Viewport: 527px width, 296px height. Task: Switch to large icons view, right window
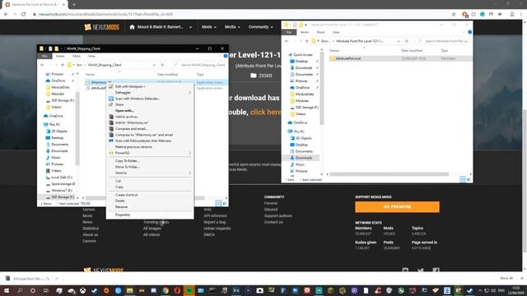[469, 180]
